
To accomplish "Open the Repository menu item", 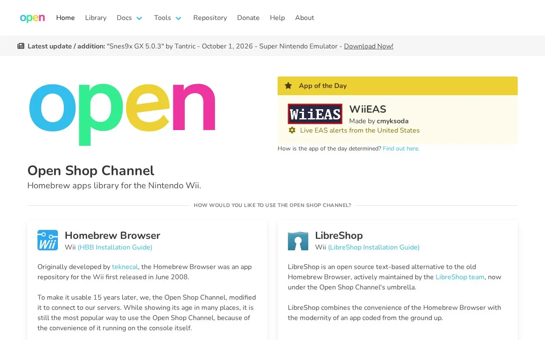I will 210,18.
